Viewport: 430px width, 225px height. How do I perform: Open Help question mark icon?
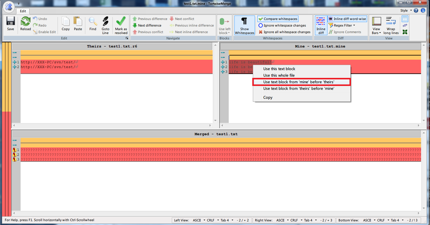[x=416, y=10]
